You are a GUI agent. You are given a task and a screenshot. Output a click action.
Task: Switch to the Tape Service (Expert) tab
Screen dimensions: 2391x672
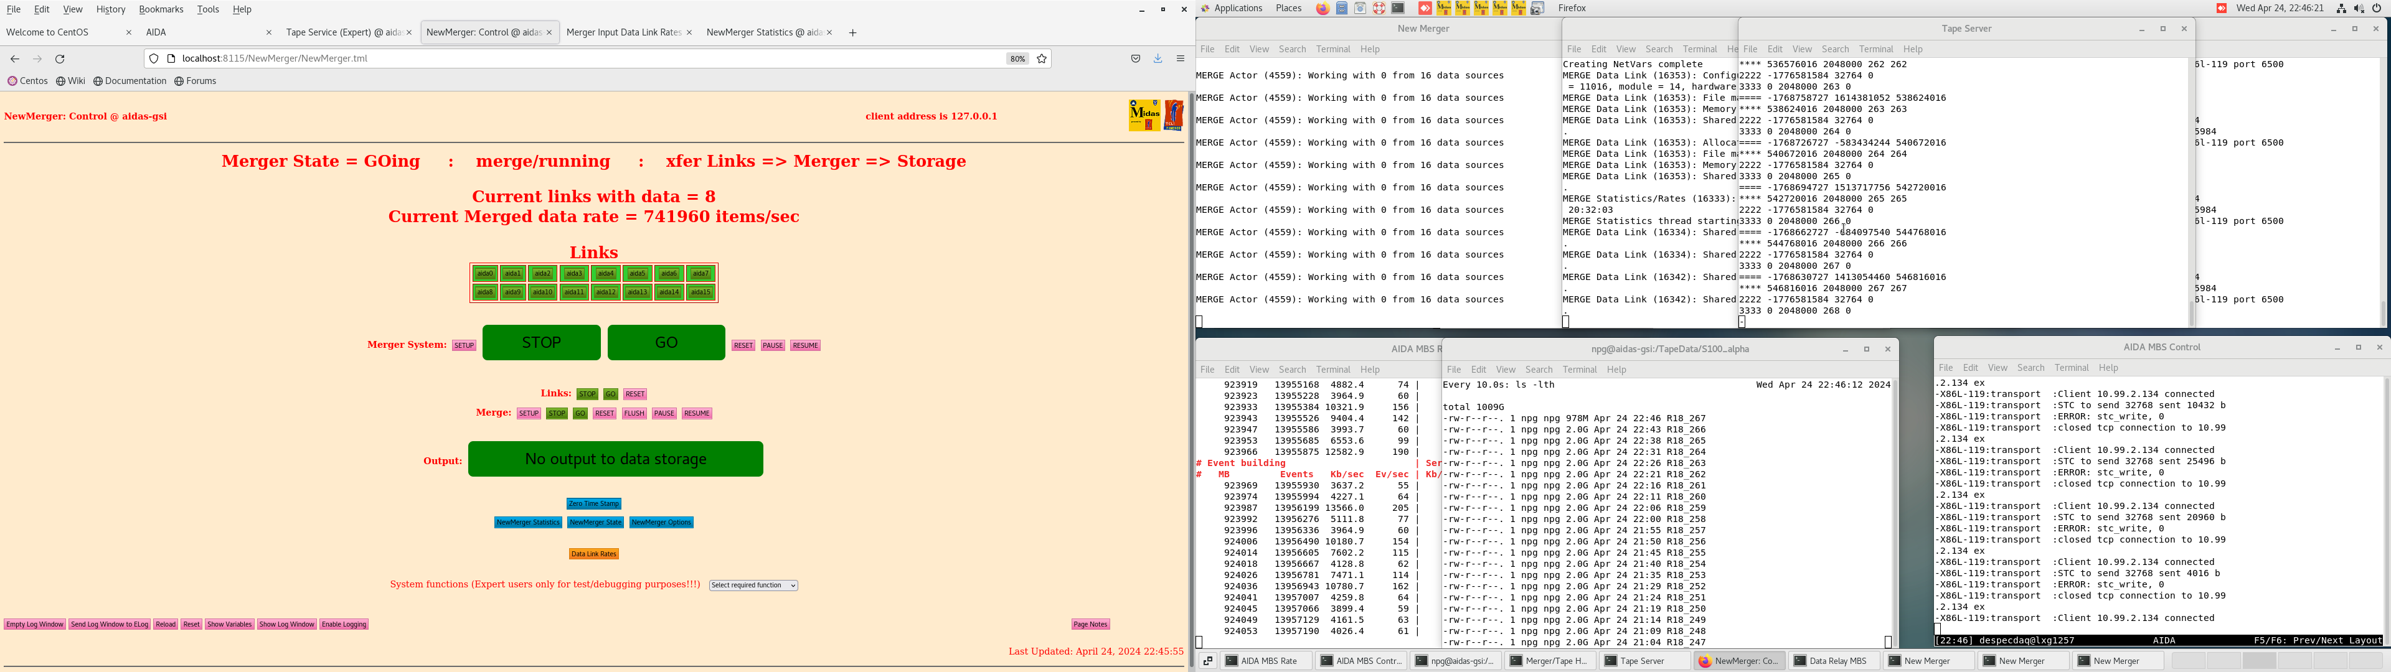[342, 32]
